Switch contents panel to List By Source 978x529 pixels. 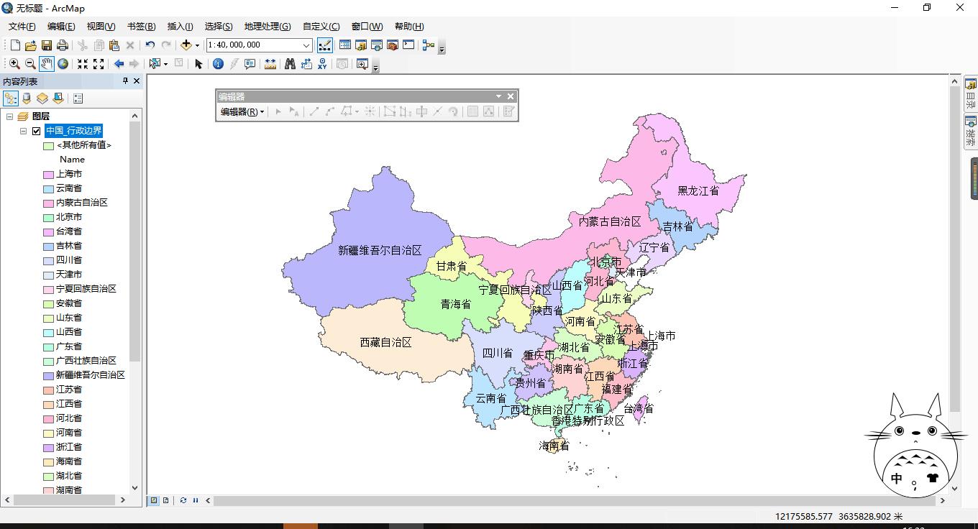27,98
